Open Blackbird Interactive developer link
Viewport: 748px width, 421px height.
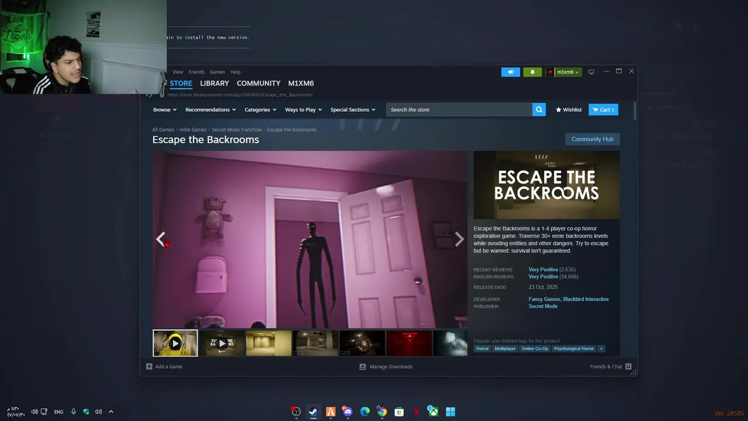coord(586,299)
